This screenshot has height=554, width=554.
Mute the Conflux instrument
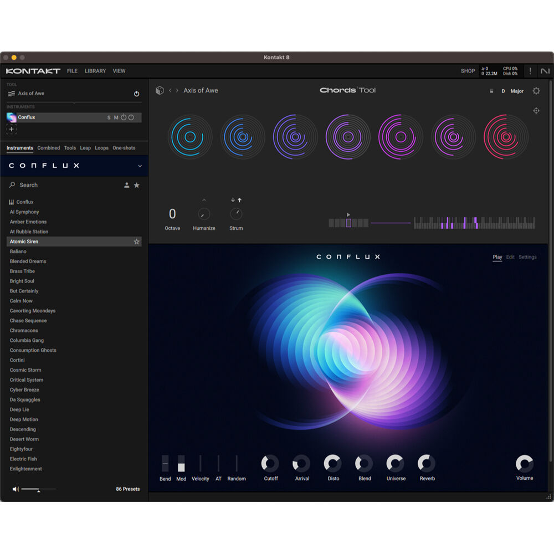coord(116,117)
